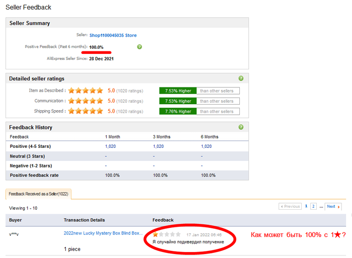Click Item as Described star rating
Screen dimensions: 352x258
pos(85,91)
